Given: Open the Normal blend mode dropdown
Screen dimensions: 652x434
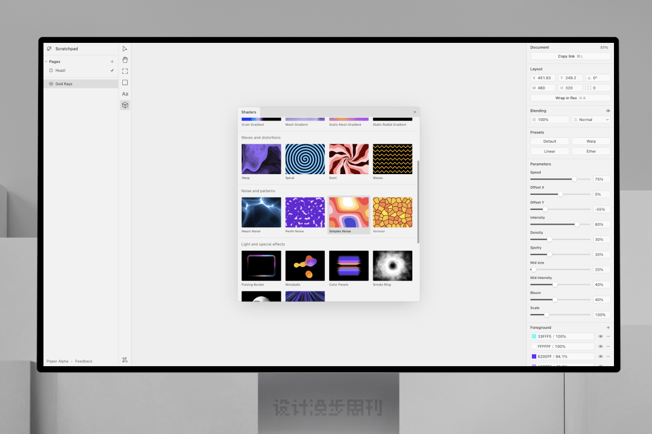Looking at the screenshot, I should [591, 119].
